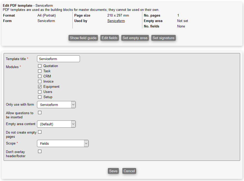The image size is (244, 181).
Task: Tick the Setup module checkbox
Action: [x=40, y=97]
